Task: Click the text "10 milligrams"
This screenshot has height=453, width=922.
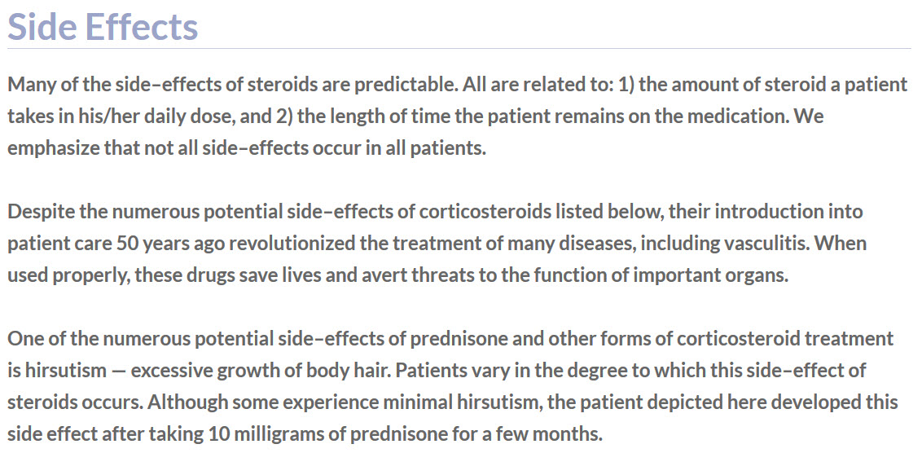Action: click(248, 433)
